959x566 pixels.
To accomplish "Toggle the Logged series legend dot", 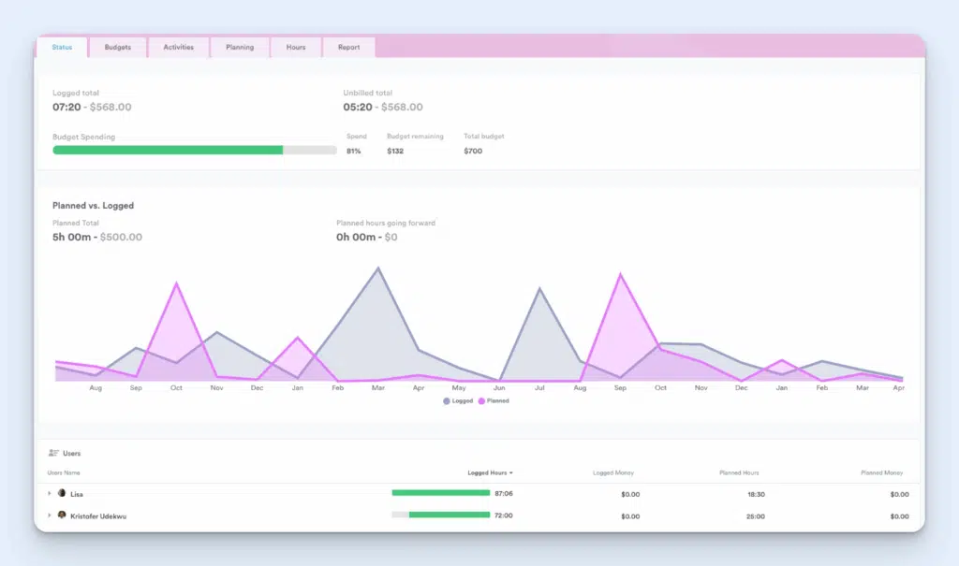I will point(446,400).
